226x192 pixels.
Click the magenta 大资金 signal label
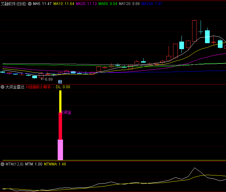[66, 113]
